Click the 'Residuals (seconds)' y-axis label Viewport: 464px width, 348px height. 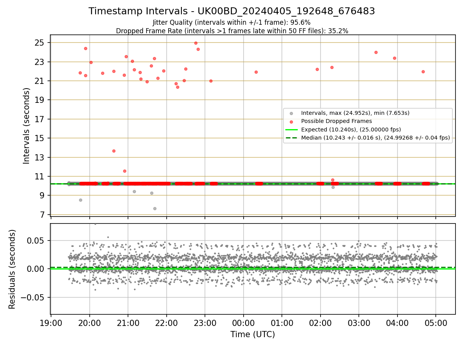point(12,269)
